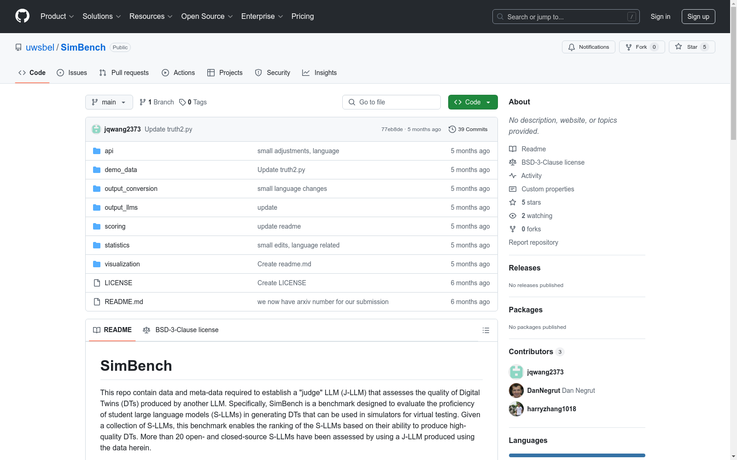Click the repository book icon beside uwsbel

(18, 47)
